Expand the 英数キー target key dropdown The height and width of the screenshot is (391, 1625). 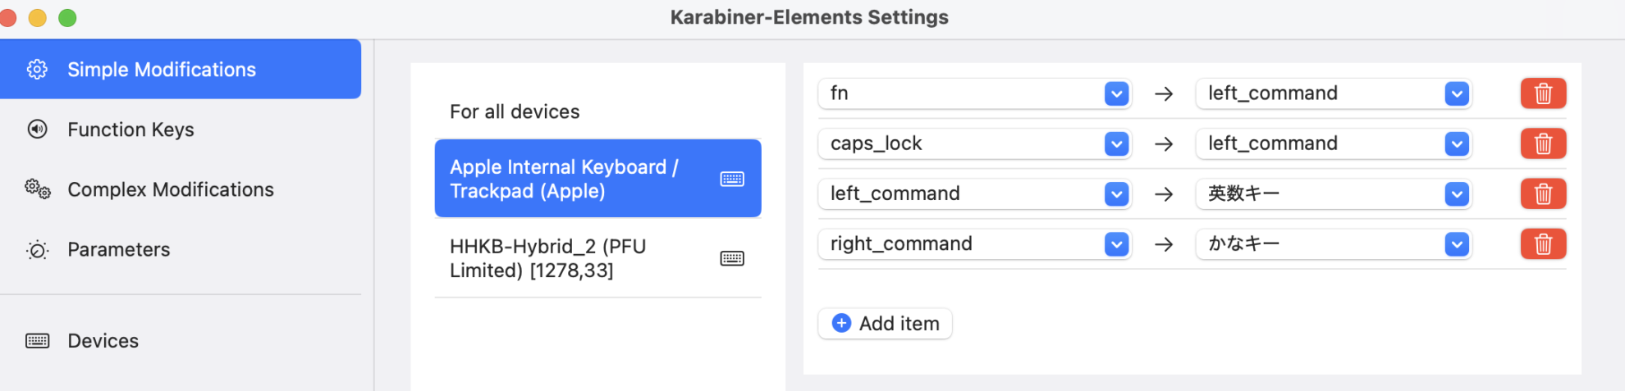[x=1334, y=194]
